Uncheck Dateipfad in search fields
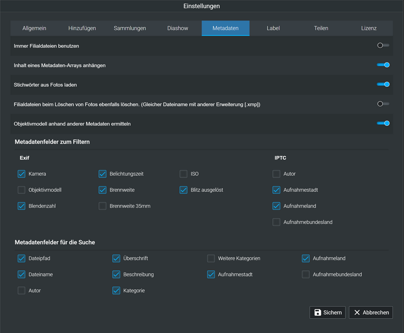 pyautogui.click(x=21, y=259)
